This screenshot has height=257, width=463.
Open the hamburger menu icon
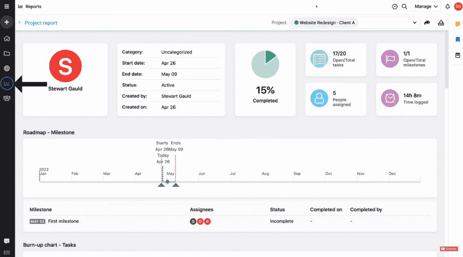point(6,6)
